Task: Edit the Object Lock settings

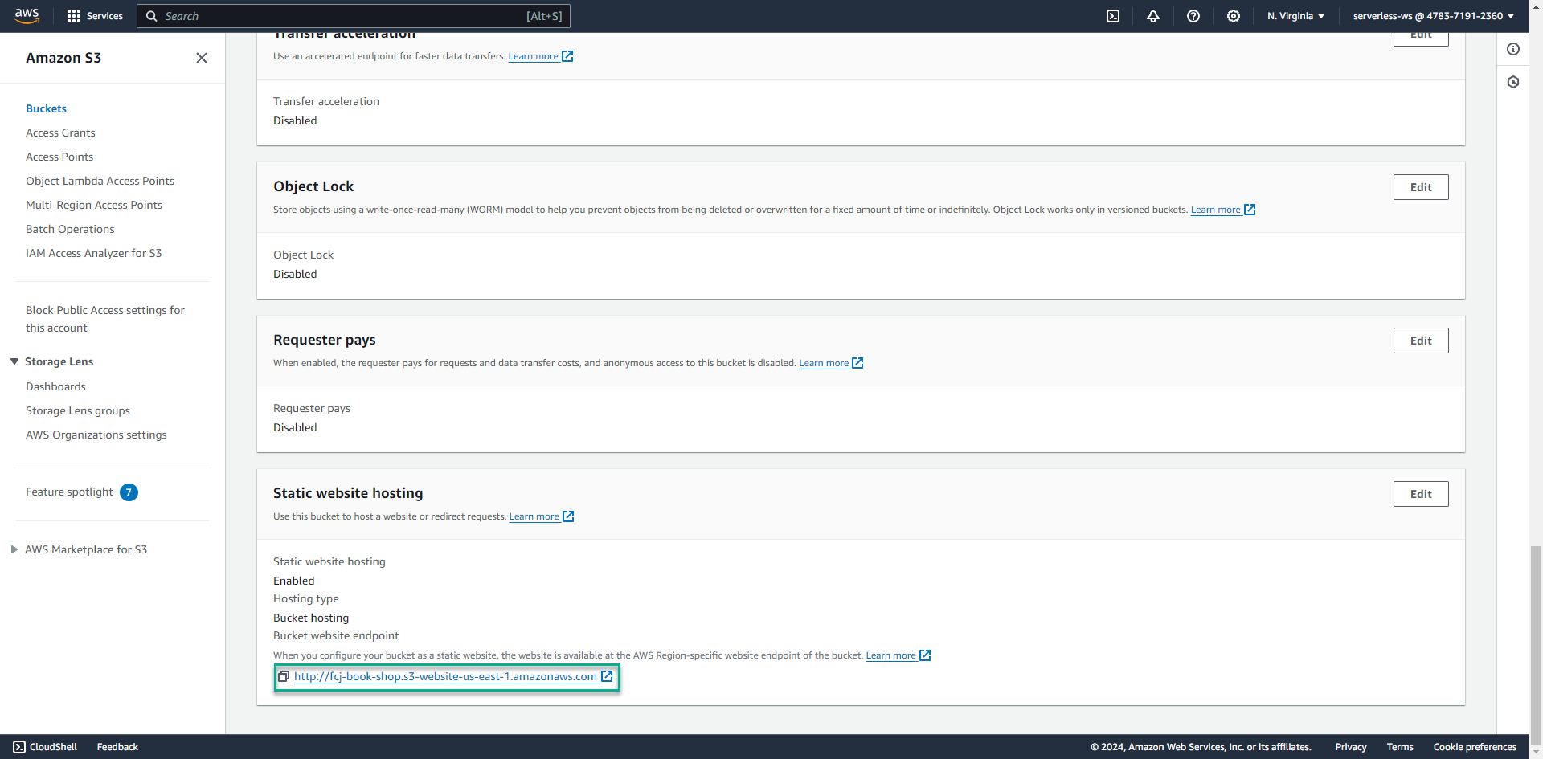Action: click(1421, 187)
